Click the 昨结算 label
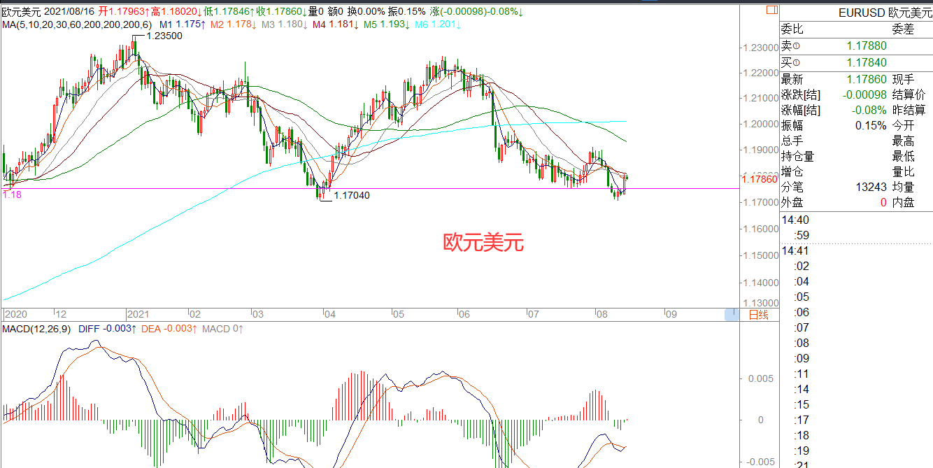Screen dimensions: 933x468 (909, 111)
